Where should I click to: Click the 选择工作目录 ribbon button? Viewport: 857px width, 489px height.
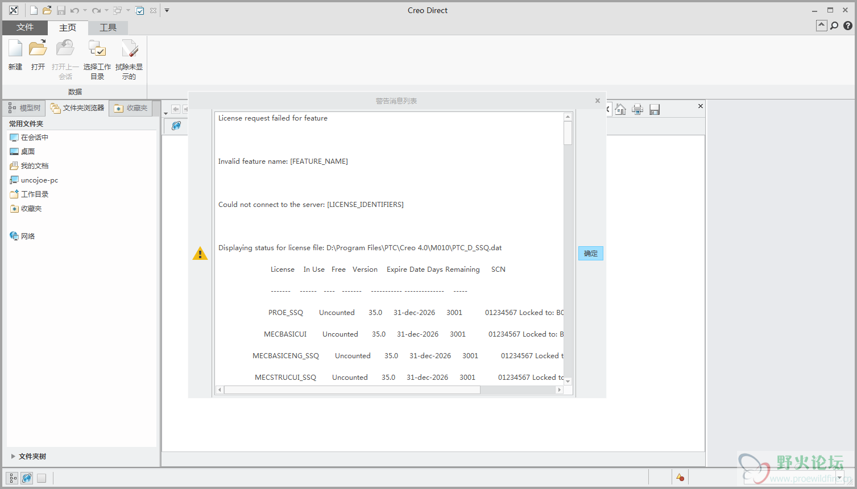[x=97, y=60]
